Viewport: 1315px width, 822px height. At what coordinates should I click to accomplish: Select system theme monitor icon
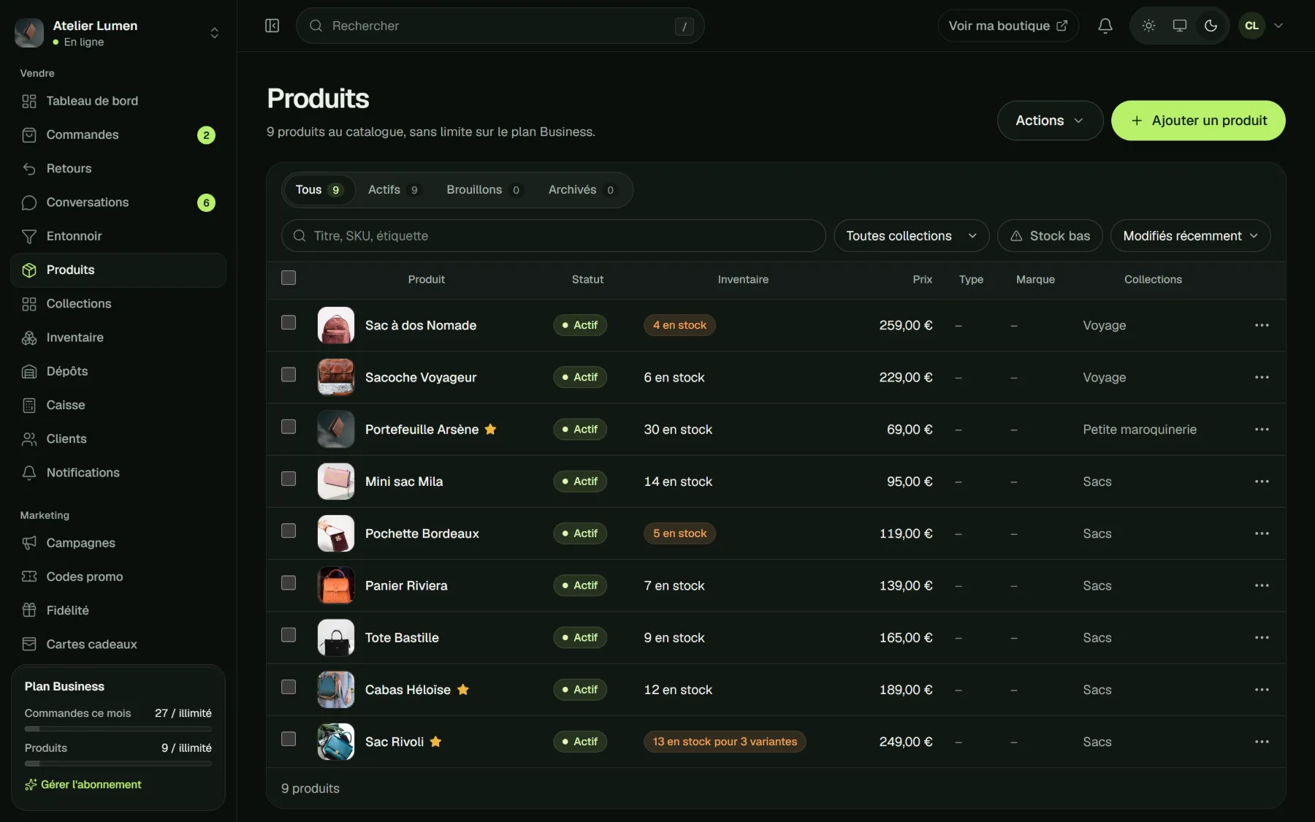[1179, 26]
